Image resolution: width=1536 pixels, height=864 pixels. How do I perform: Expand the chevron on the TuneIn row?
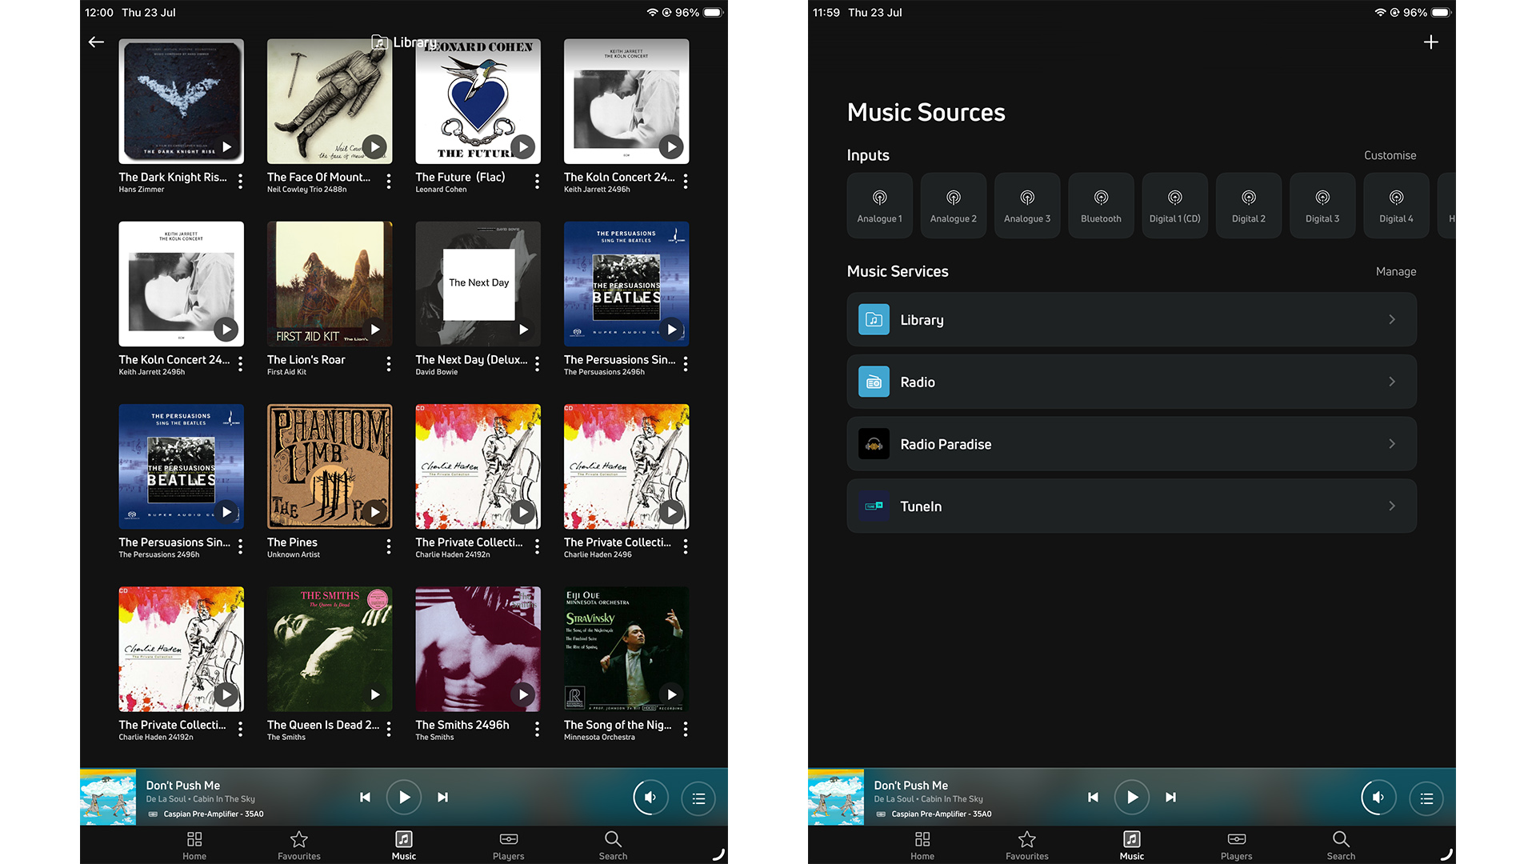click(1392, 506)
